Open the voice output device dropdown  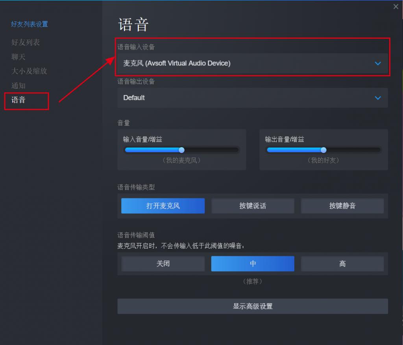252,98
